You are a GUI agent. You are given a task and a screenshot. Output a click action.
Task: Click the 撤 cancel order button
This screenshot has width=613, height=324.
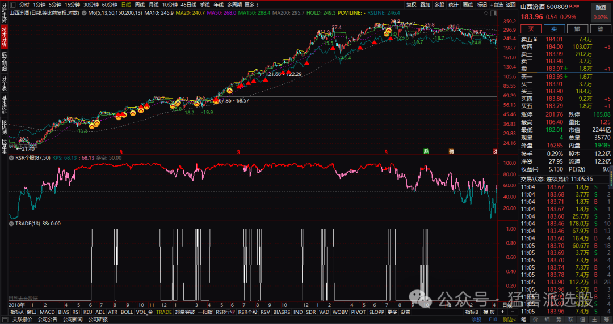[x=577, y=29]
